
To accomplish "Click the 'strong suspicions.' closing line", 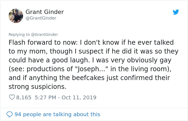I will 37,87.
